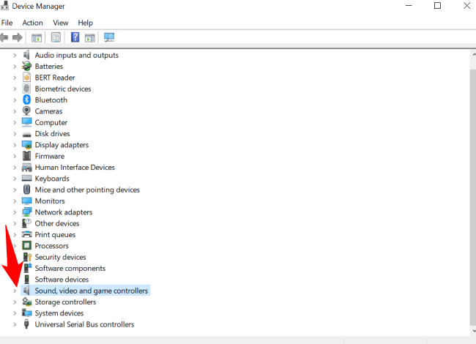The image size is (476, 344).
Task: Select Mice and other pointing devices
Action: click(87, 190)
